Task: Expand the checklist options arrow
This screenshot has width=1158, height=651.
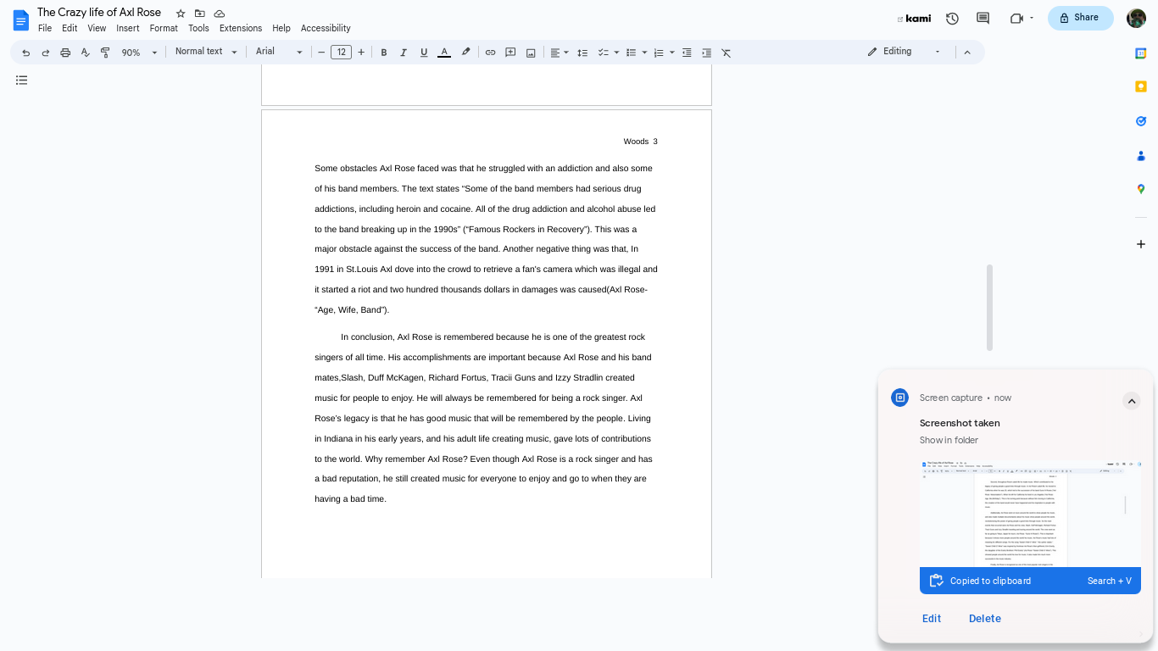Action: click(x=616, y=53)
